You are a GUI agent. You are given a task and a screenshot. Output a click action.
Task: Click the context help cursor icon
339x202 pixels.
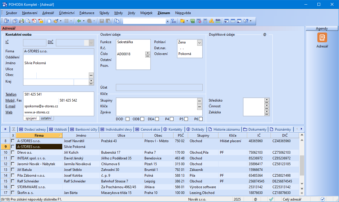pyautogui.click(x=246, y=21)
